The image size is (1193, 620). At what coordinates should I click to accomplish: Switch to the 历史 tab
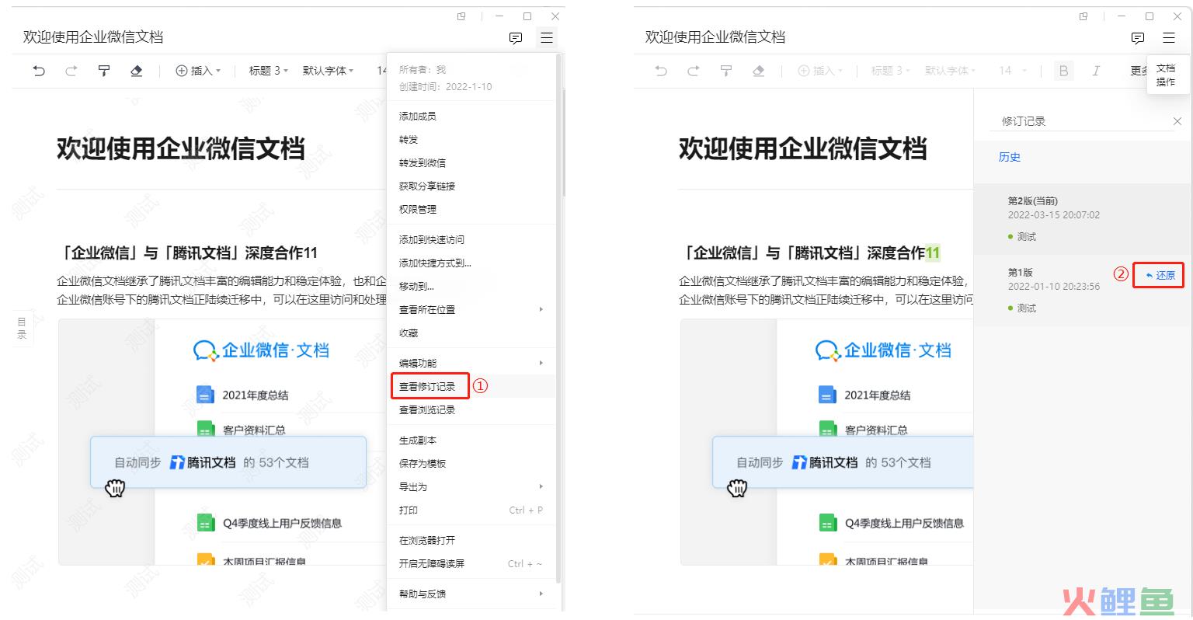1009,157
